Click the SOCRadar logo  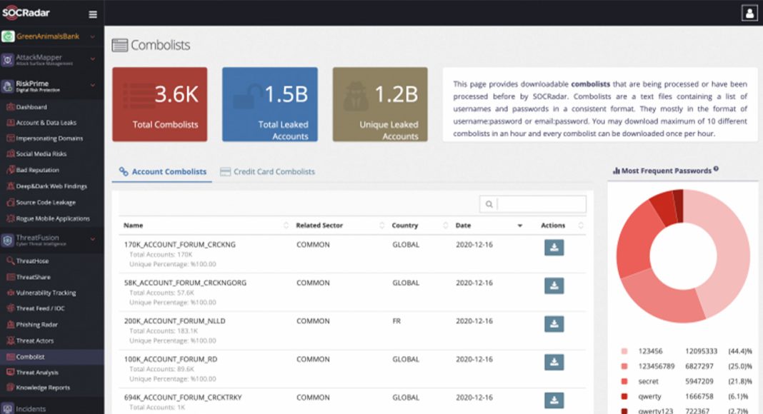[x=26, y=13]
